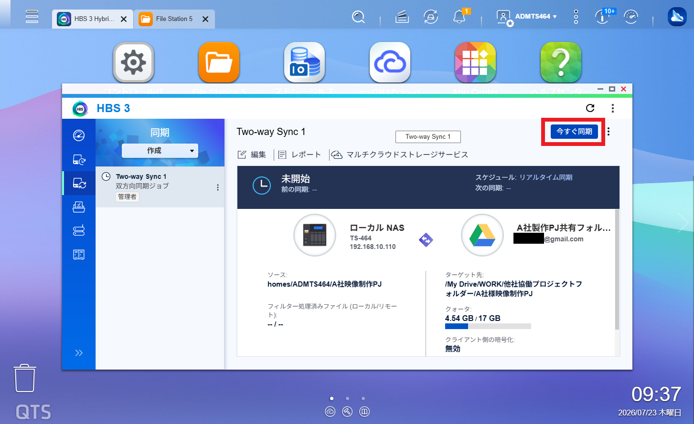Refresh the HBS 3 window
The width and height of the screenshot is (694, 424).
(x=590, y=108)
